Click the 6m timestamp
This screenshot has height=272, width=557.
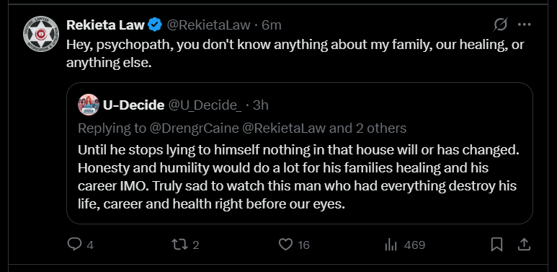(272, 25)
